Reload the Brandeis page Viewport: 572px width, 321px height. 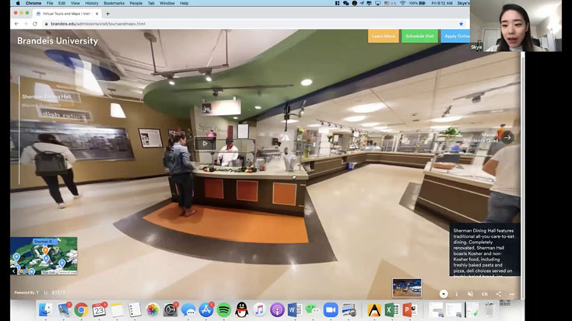35,23
